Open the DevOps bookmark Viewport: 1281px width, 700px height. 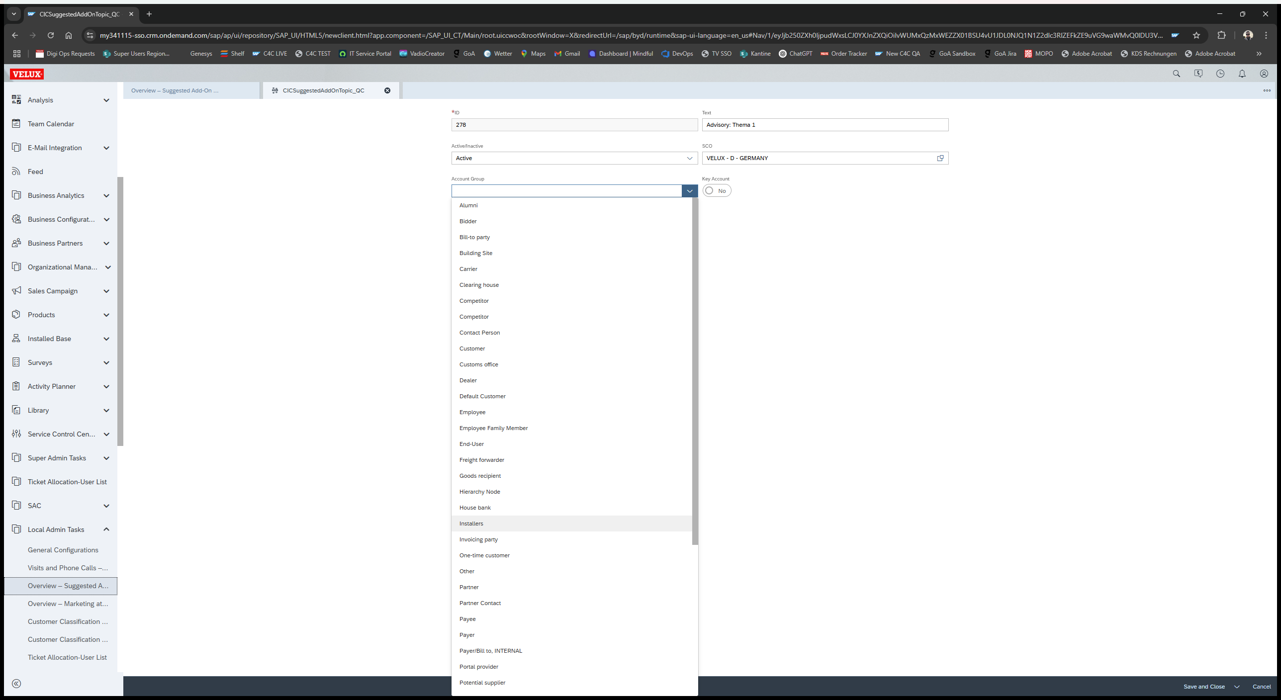[x=677, y=54]
